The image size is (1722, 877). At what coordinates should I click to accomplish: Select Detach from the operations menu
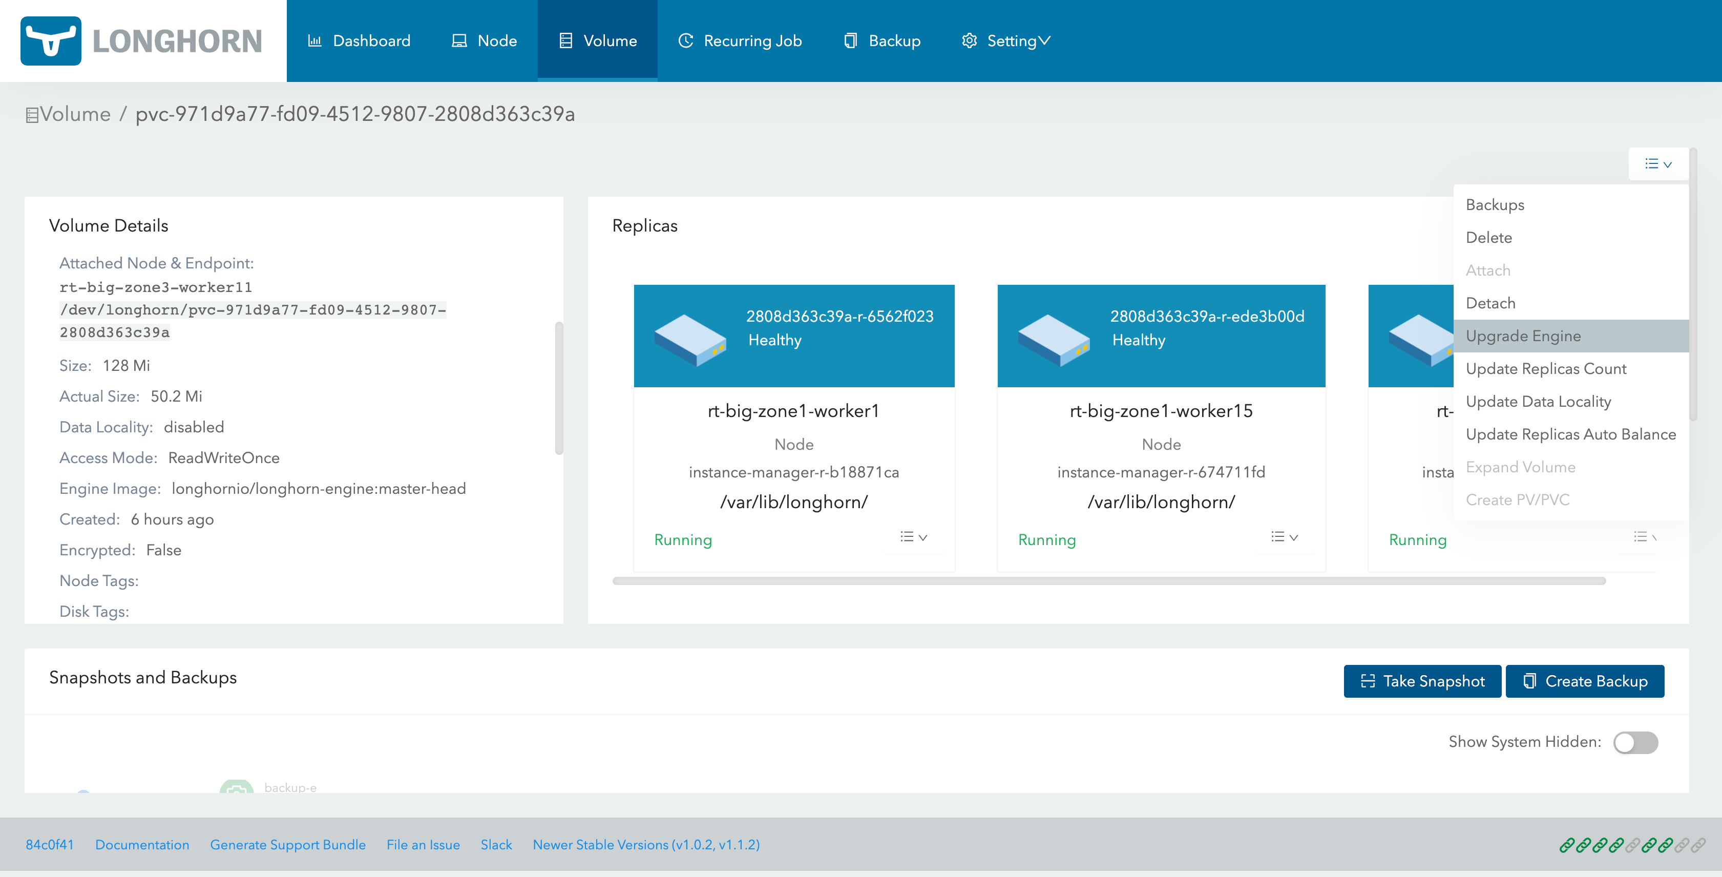point(1490,303)
